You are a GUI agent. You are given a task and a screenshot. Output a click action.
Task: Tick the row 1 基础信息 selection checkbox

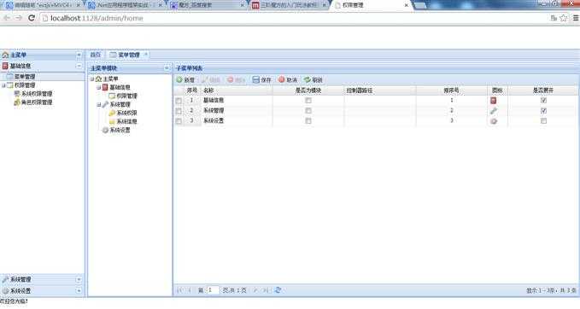tap(179, 101)
